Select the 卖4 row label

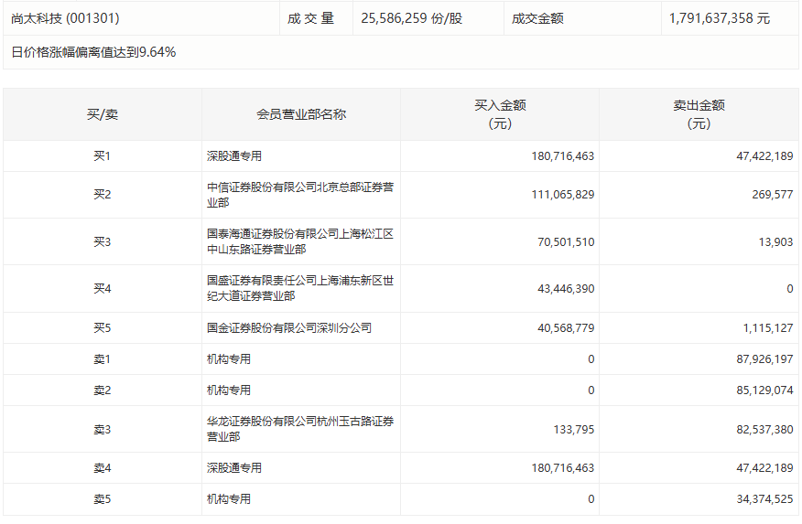click(103, 468)
